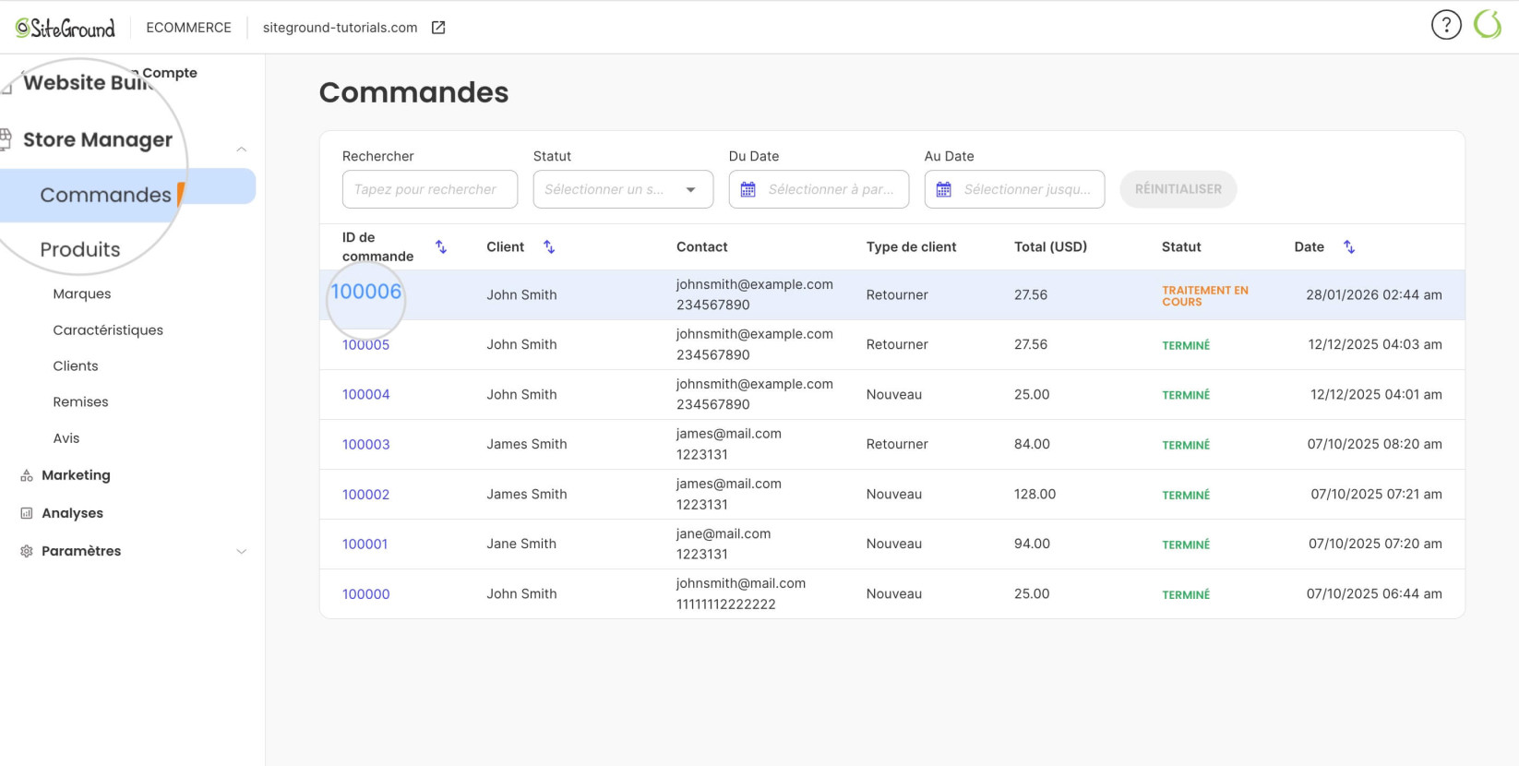Click TRAITEMENT EN COURS status
Screen dimensions: 1519x766
click(x=1205, y=295)
